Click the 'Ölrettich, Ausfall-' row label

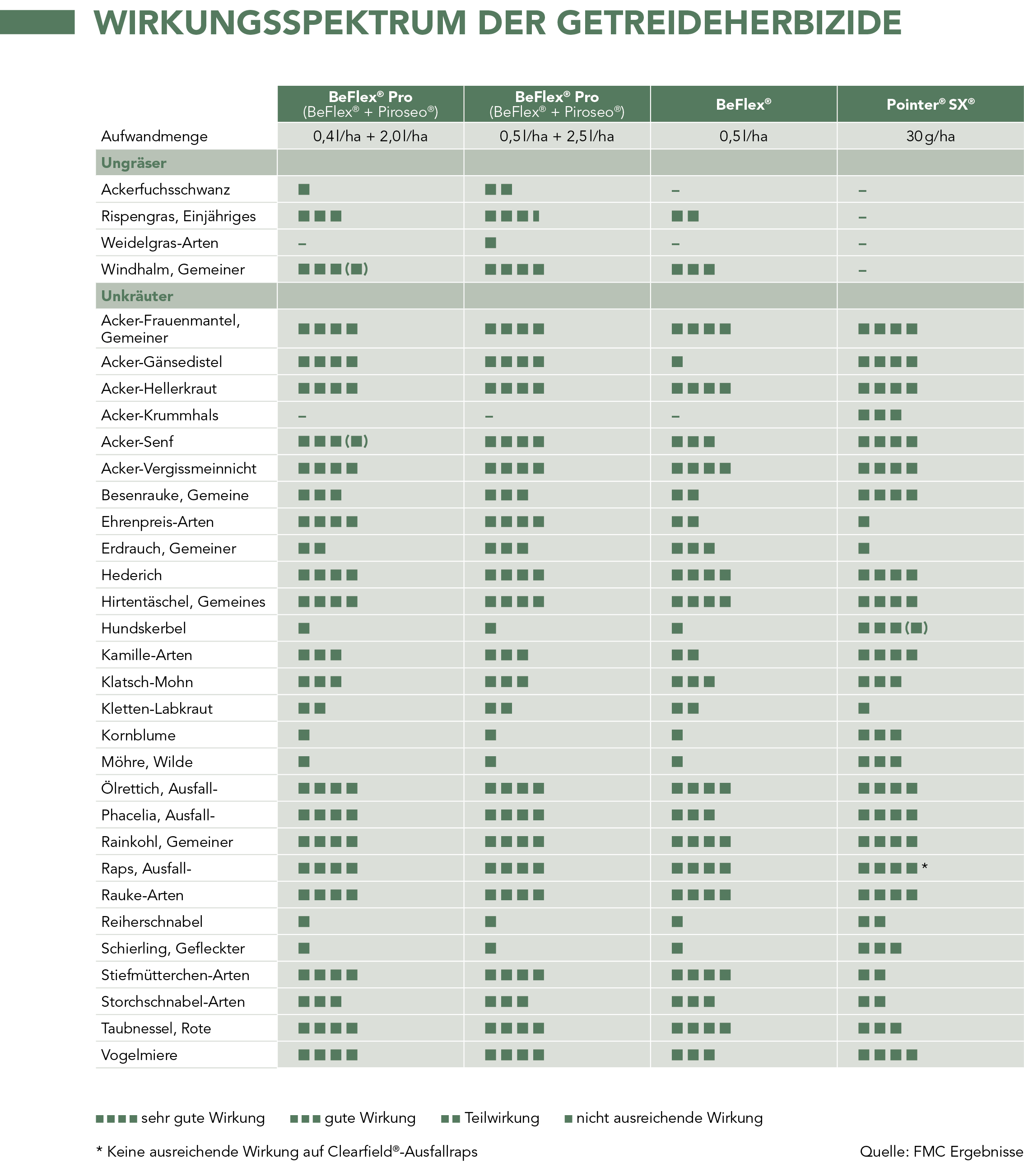[159, 789]
